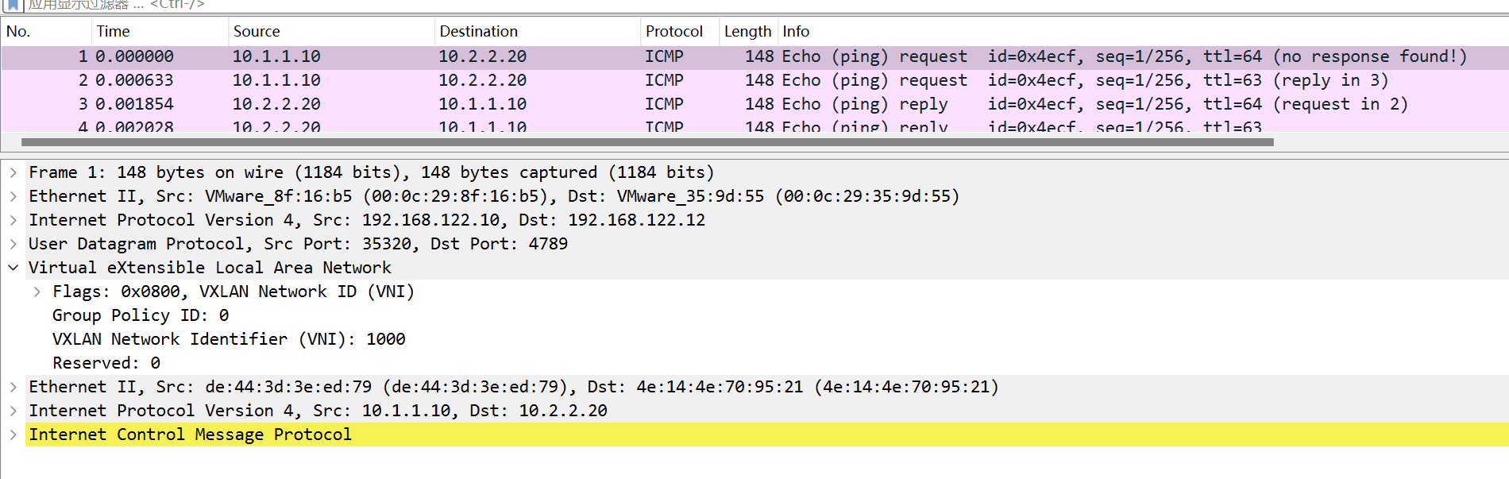
Task: Click the packet list horizontal scrollbar
Action: [647, 142]
